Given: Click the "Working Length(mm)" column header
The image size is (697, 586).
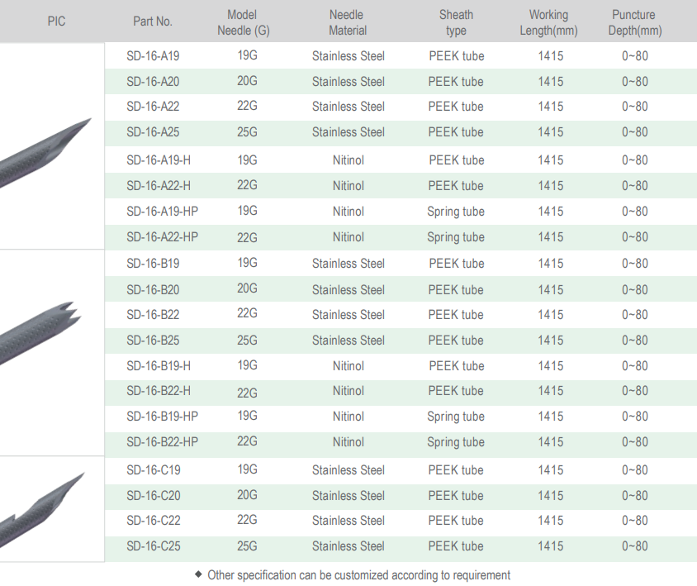Looking at the screenshot, I should pyautogui.click(x=549, y=22).
